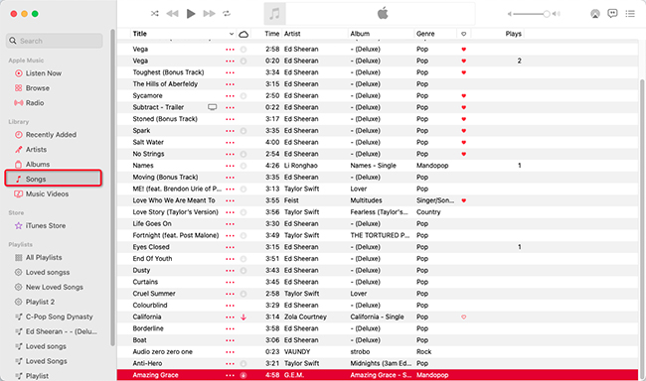This screenshot has width=646, height=381.
Task: Open more options for Amazing Grace
Action: click(230, 375)
